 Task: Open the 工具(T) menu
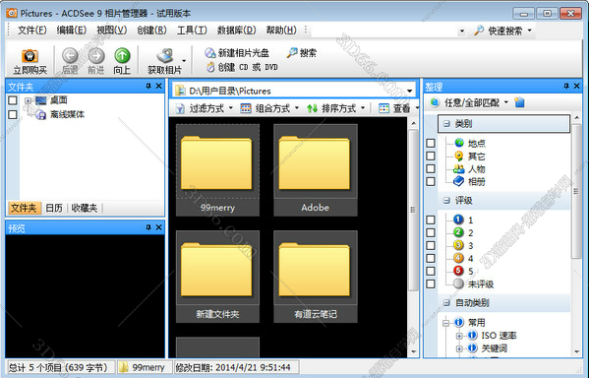pyautogui.click(x=192, y=31)
